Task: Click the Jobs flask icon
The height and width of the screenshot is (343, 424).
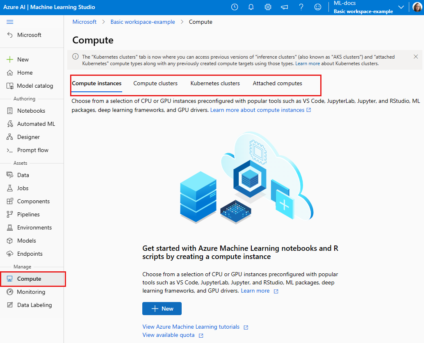Action: coord(10,188)
